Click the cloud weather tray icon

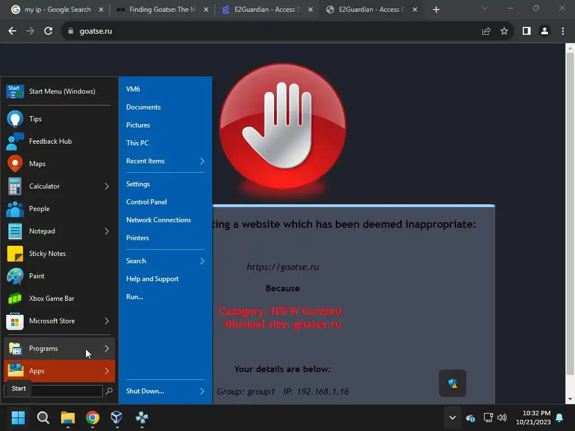point(471,418)
